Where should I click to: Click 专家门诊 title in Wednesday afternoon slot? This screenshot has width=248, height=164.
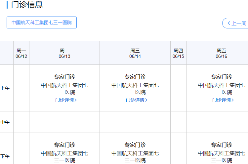click(x=135, y=145)
